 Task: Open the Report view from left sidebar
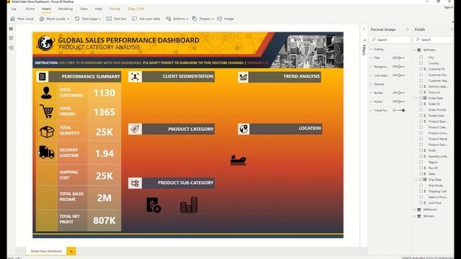12,29
